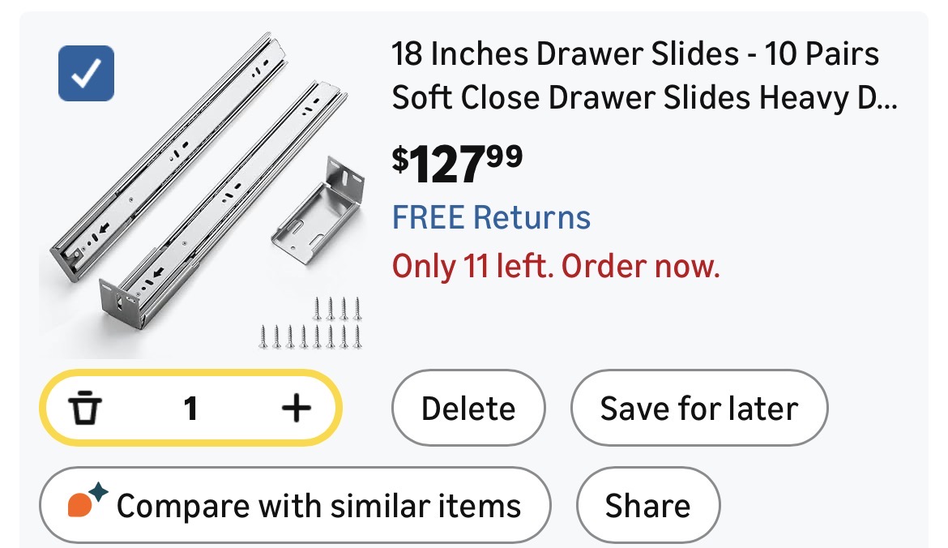Viewport: 948px width, 548px height.
Task: Click the truncated title ellipsis
Action: pos(888,98)
